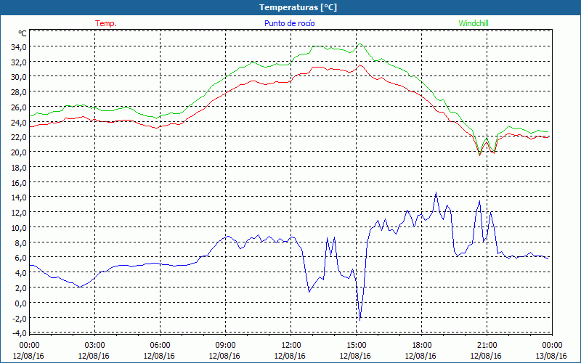Click the 09:00 time axis label

(225, 346)
